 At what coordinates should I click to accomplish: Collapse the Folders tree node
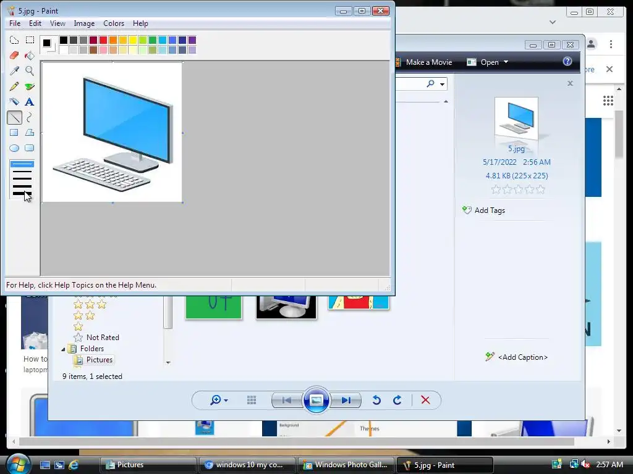pos(63,349)
